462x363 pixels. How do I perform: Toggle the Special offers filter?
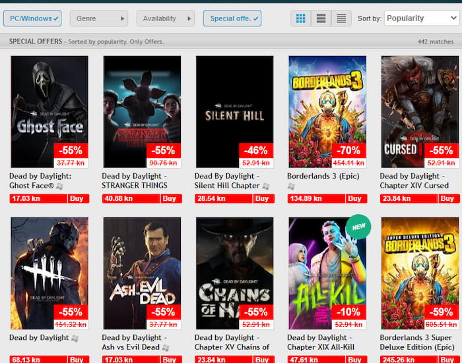232,18
